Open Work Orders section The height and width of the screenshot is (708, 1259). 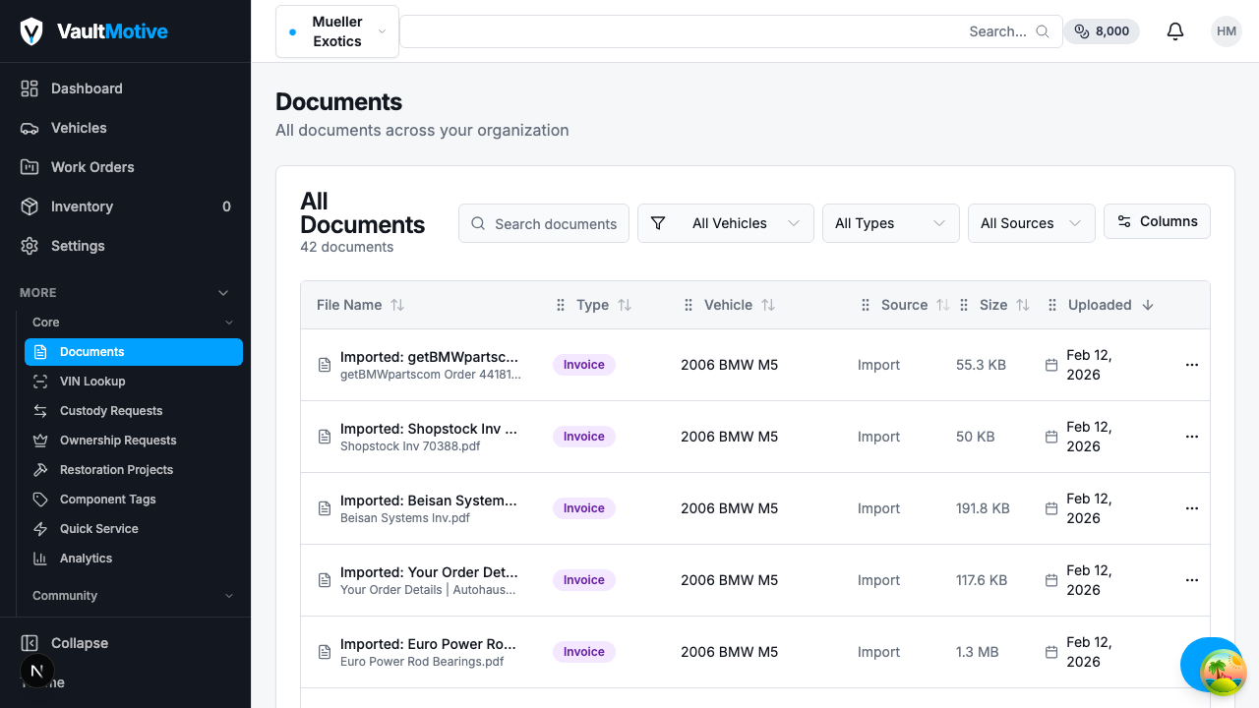pyautogui.click(x=125, y=167)
